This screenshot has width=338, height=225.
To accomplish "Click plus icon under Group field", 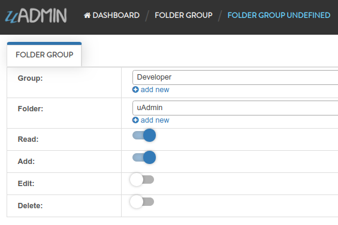I will click(x=135, y=90).
